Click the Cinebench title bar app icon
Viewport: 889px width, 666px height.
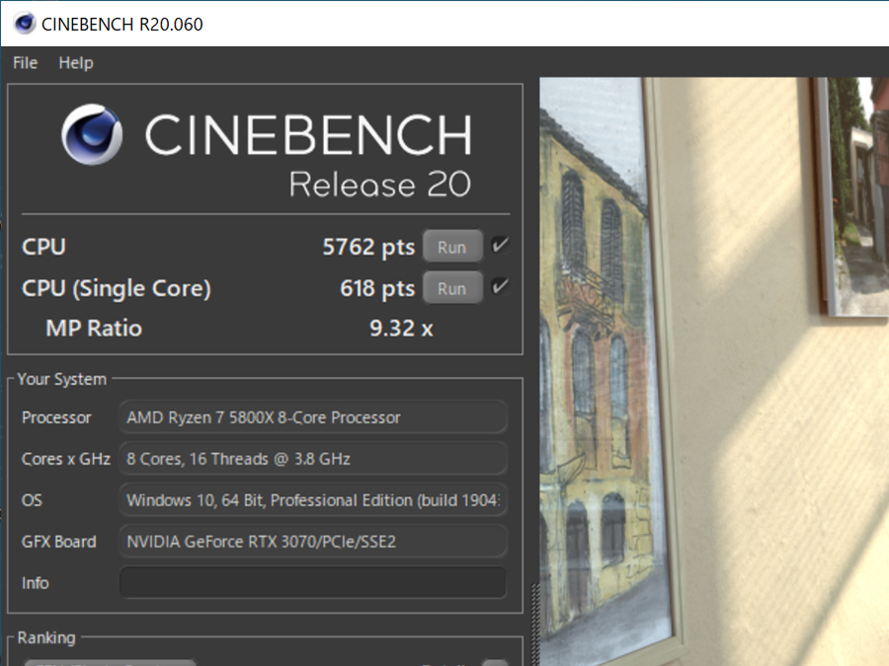(x=25, y=24)
